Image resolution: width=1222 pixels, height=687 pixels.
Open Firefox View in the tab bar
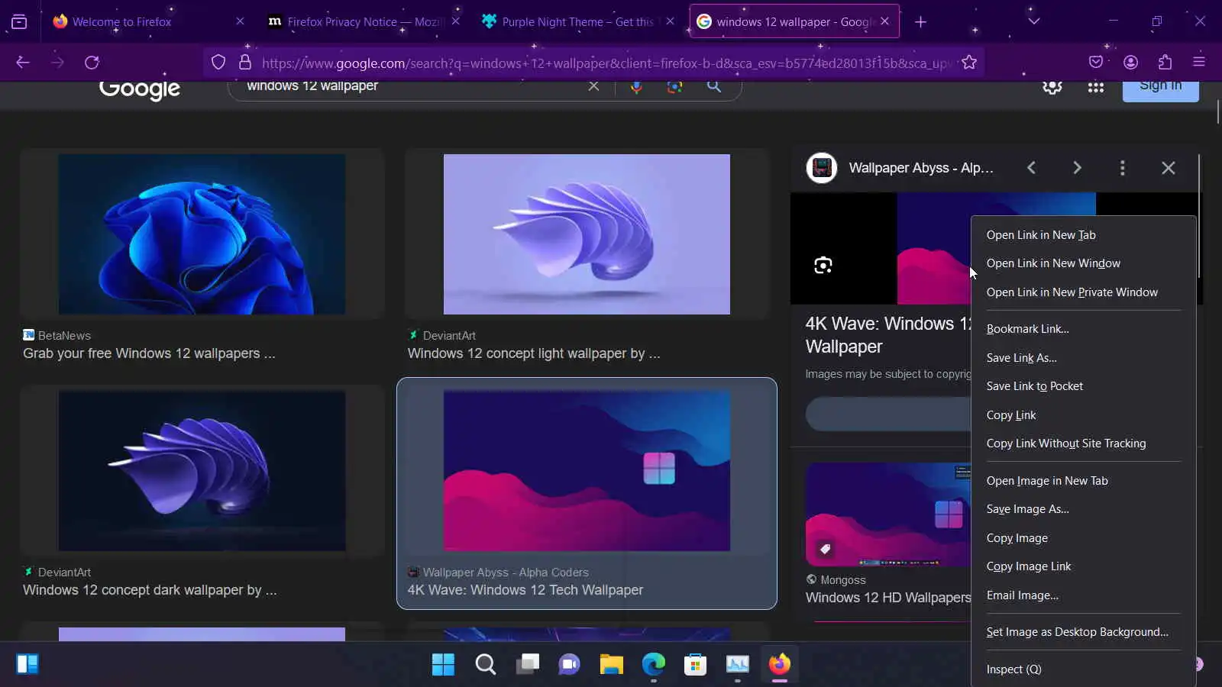pyautogui.click(x=19, y=21)
